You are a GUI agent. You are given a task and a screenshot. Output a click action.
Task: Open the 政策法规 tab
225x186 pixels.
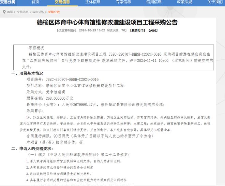[184, 2]
